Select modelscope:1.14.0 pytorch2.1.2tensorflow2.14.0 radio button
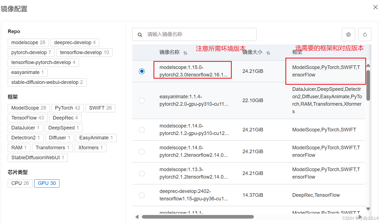Image resolution: width=383 pixels, height=223 pixels. coord(142,152)
